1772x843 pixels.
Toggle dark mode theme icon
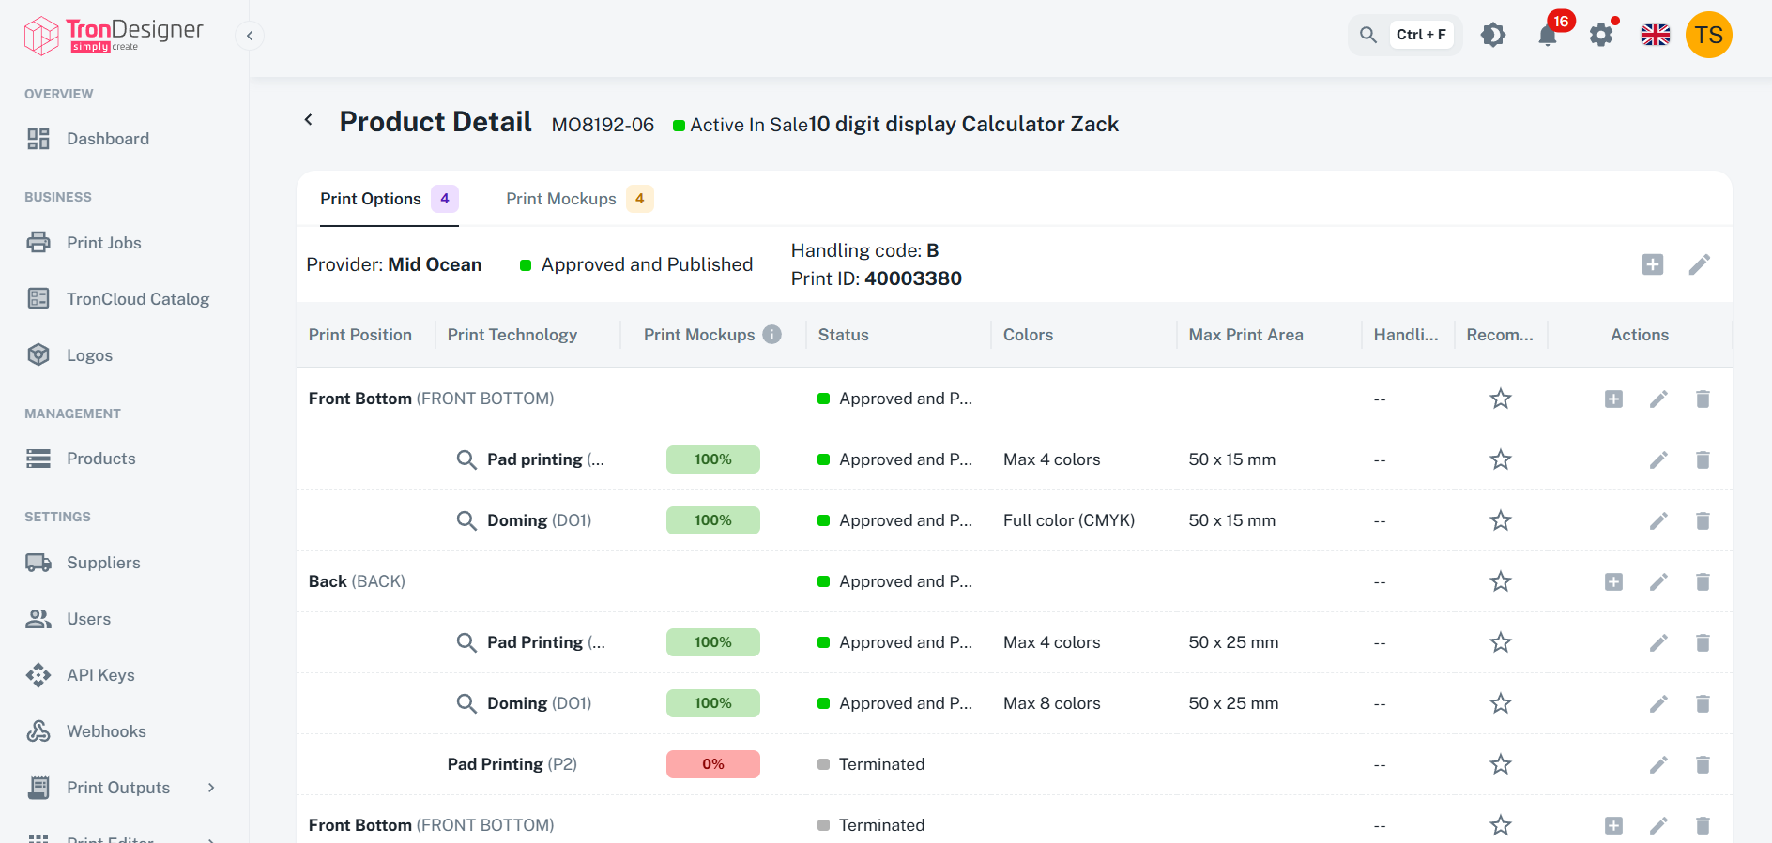pos(1493,35)
